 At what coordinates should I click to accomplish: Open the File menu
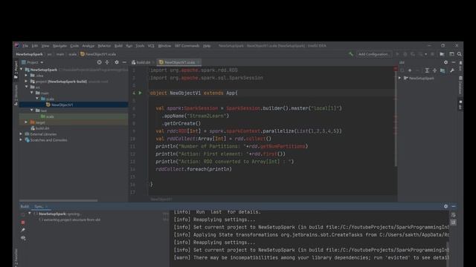click(25, 46)
